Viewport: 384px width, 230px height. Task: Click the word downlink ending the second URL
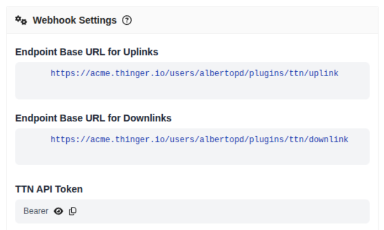click(329, 140)
